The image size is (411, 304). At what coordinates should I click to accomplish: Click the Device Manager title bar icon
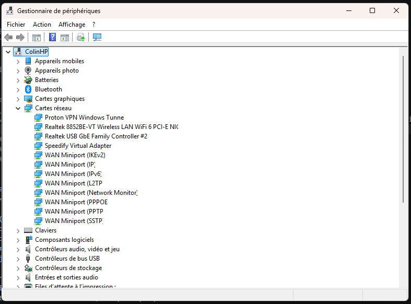click(10, 10)
